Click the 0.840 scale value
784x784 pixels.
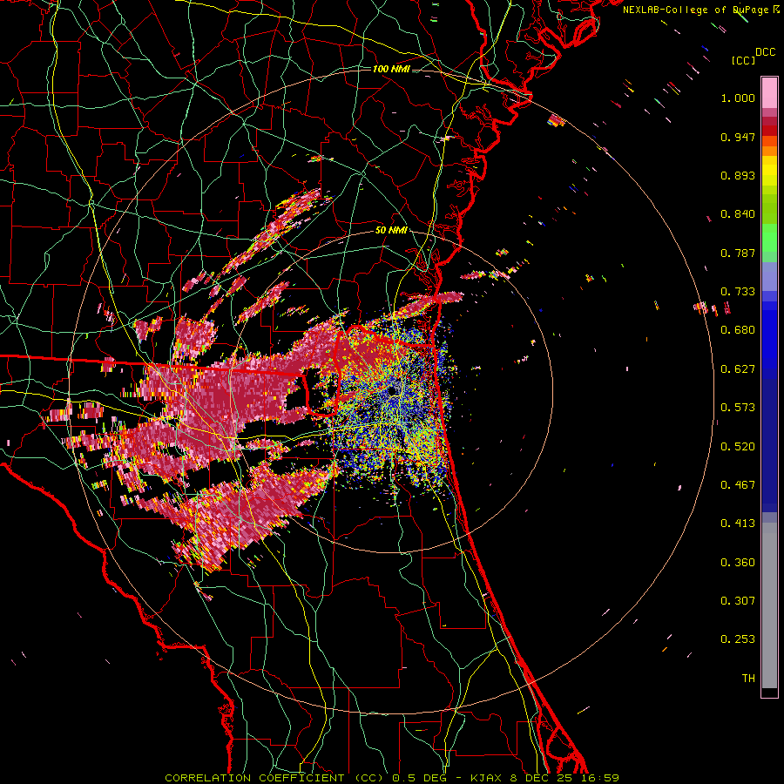[738, 214]
